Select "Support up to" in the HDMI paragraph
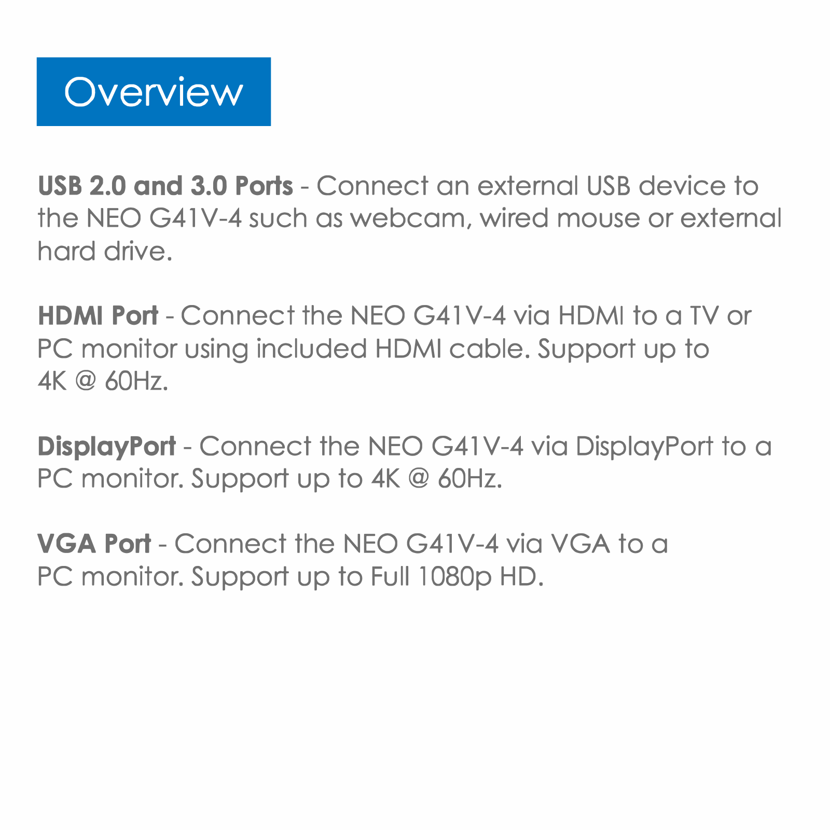This screenshot has width=830, height=830. click(x=623, y=350)
